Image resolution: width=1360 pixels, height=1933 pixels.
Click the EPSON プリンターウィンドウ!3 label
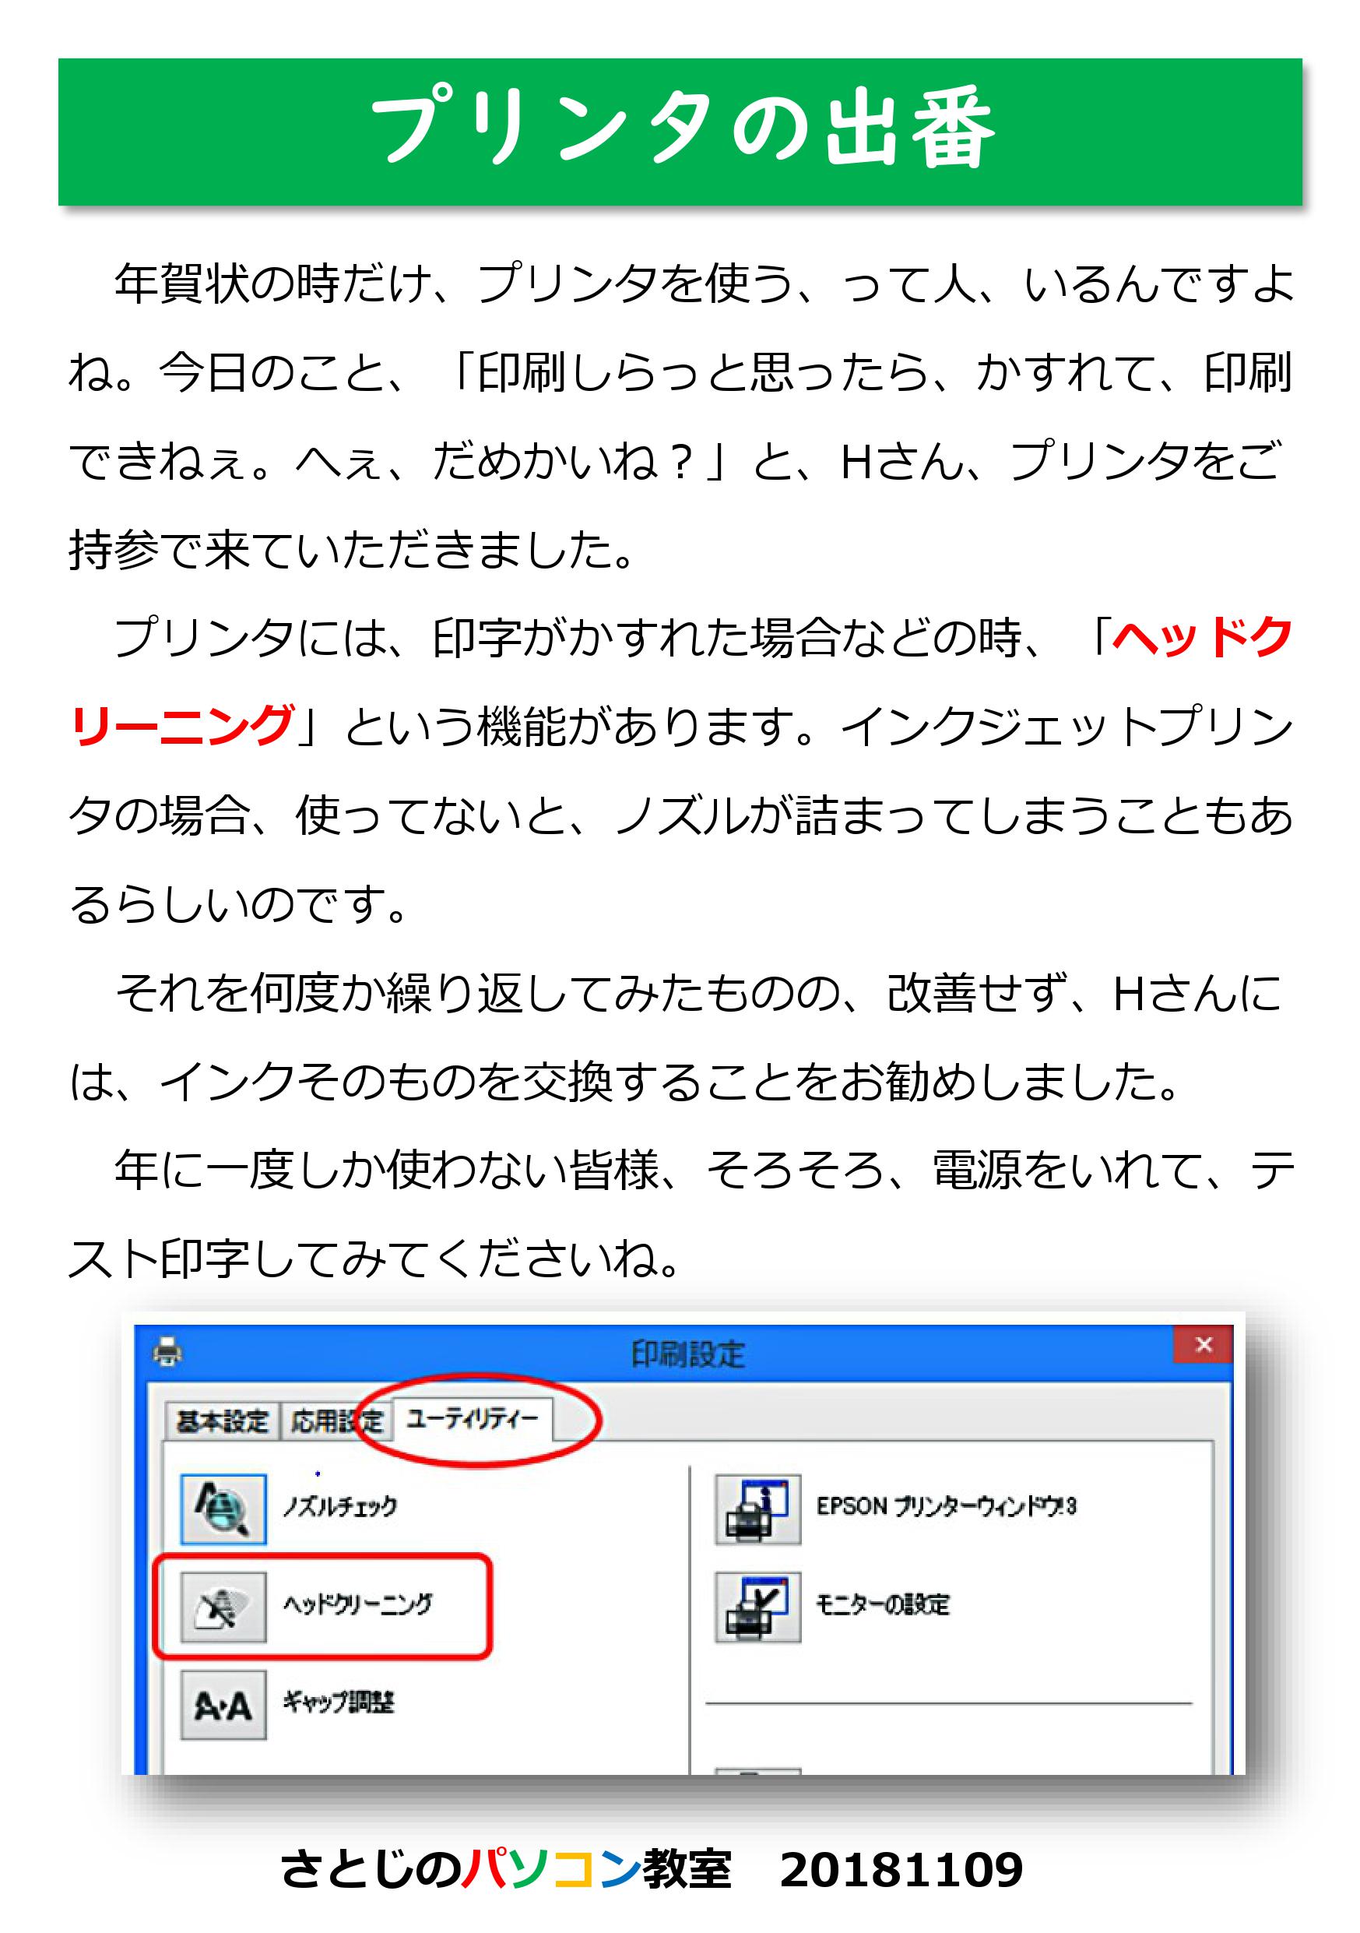point(946,1506)
